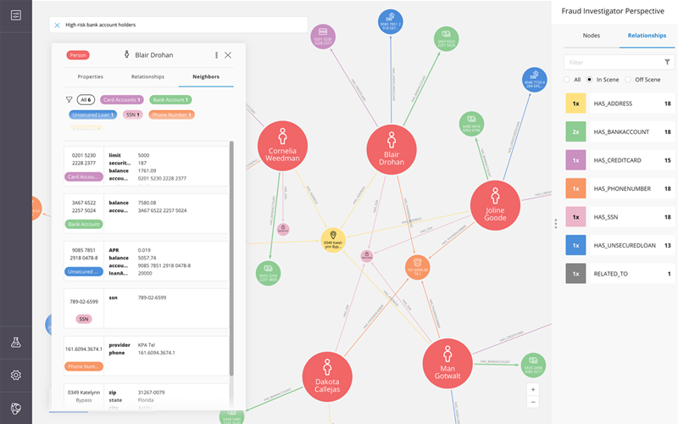Click the neighbors list scrollbar
The width and height of the screenshot is (678, 424).
point(231,259)
